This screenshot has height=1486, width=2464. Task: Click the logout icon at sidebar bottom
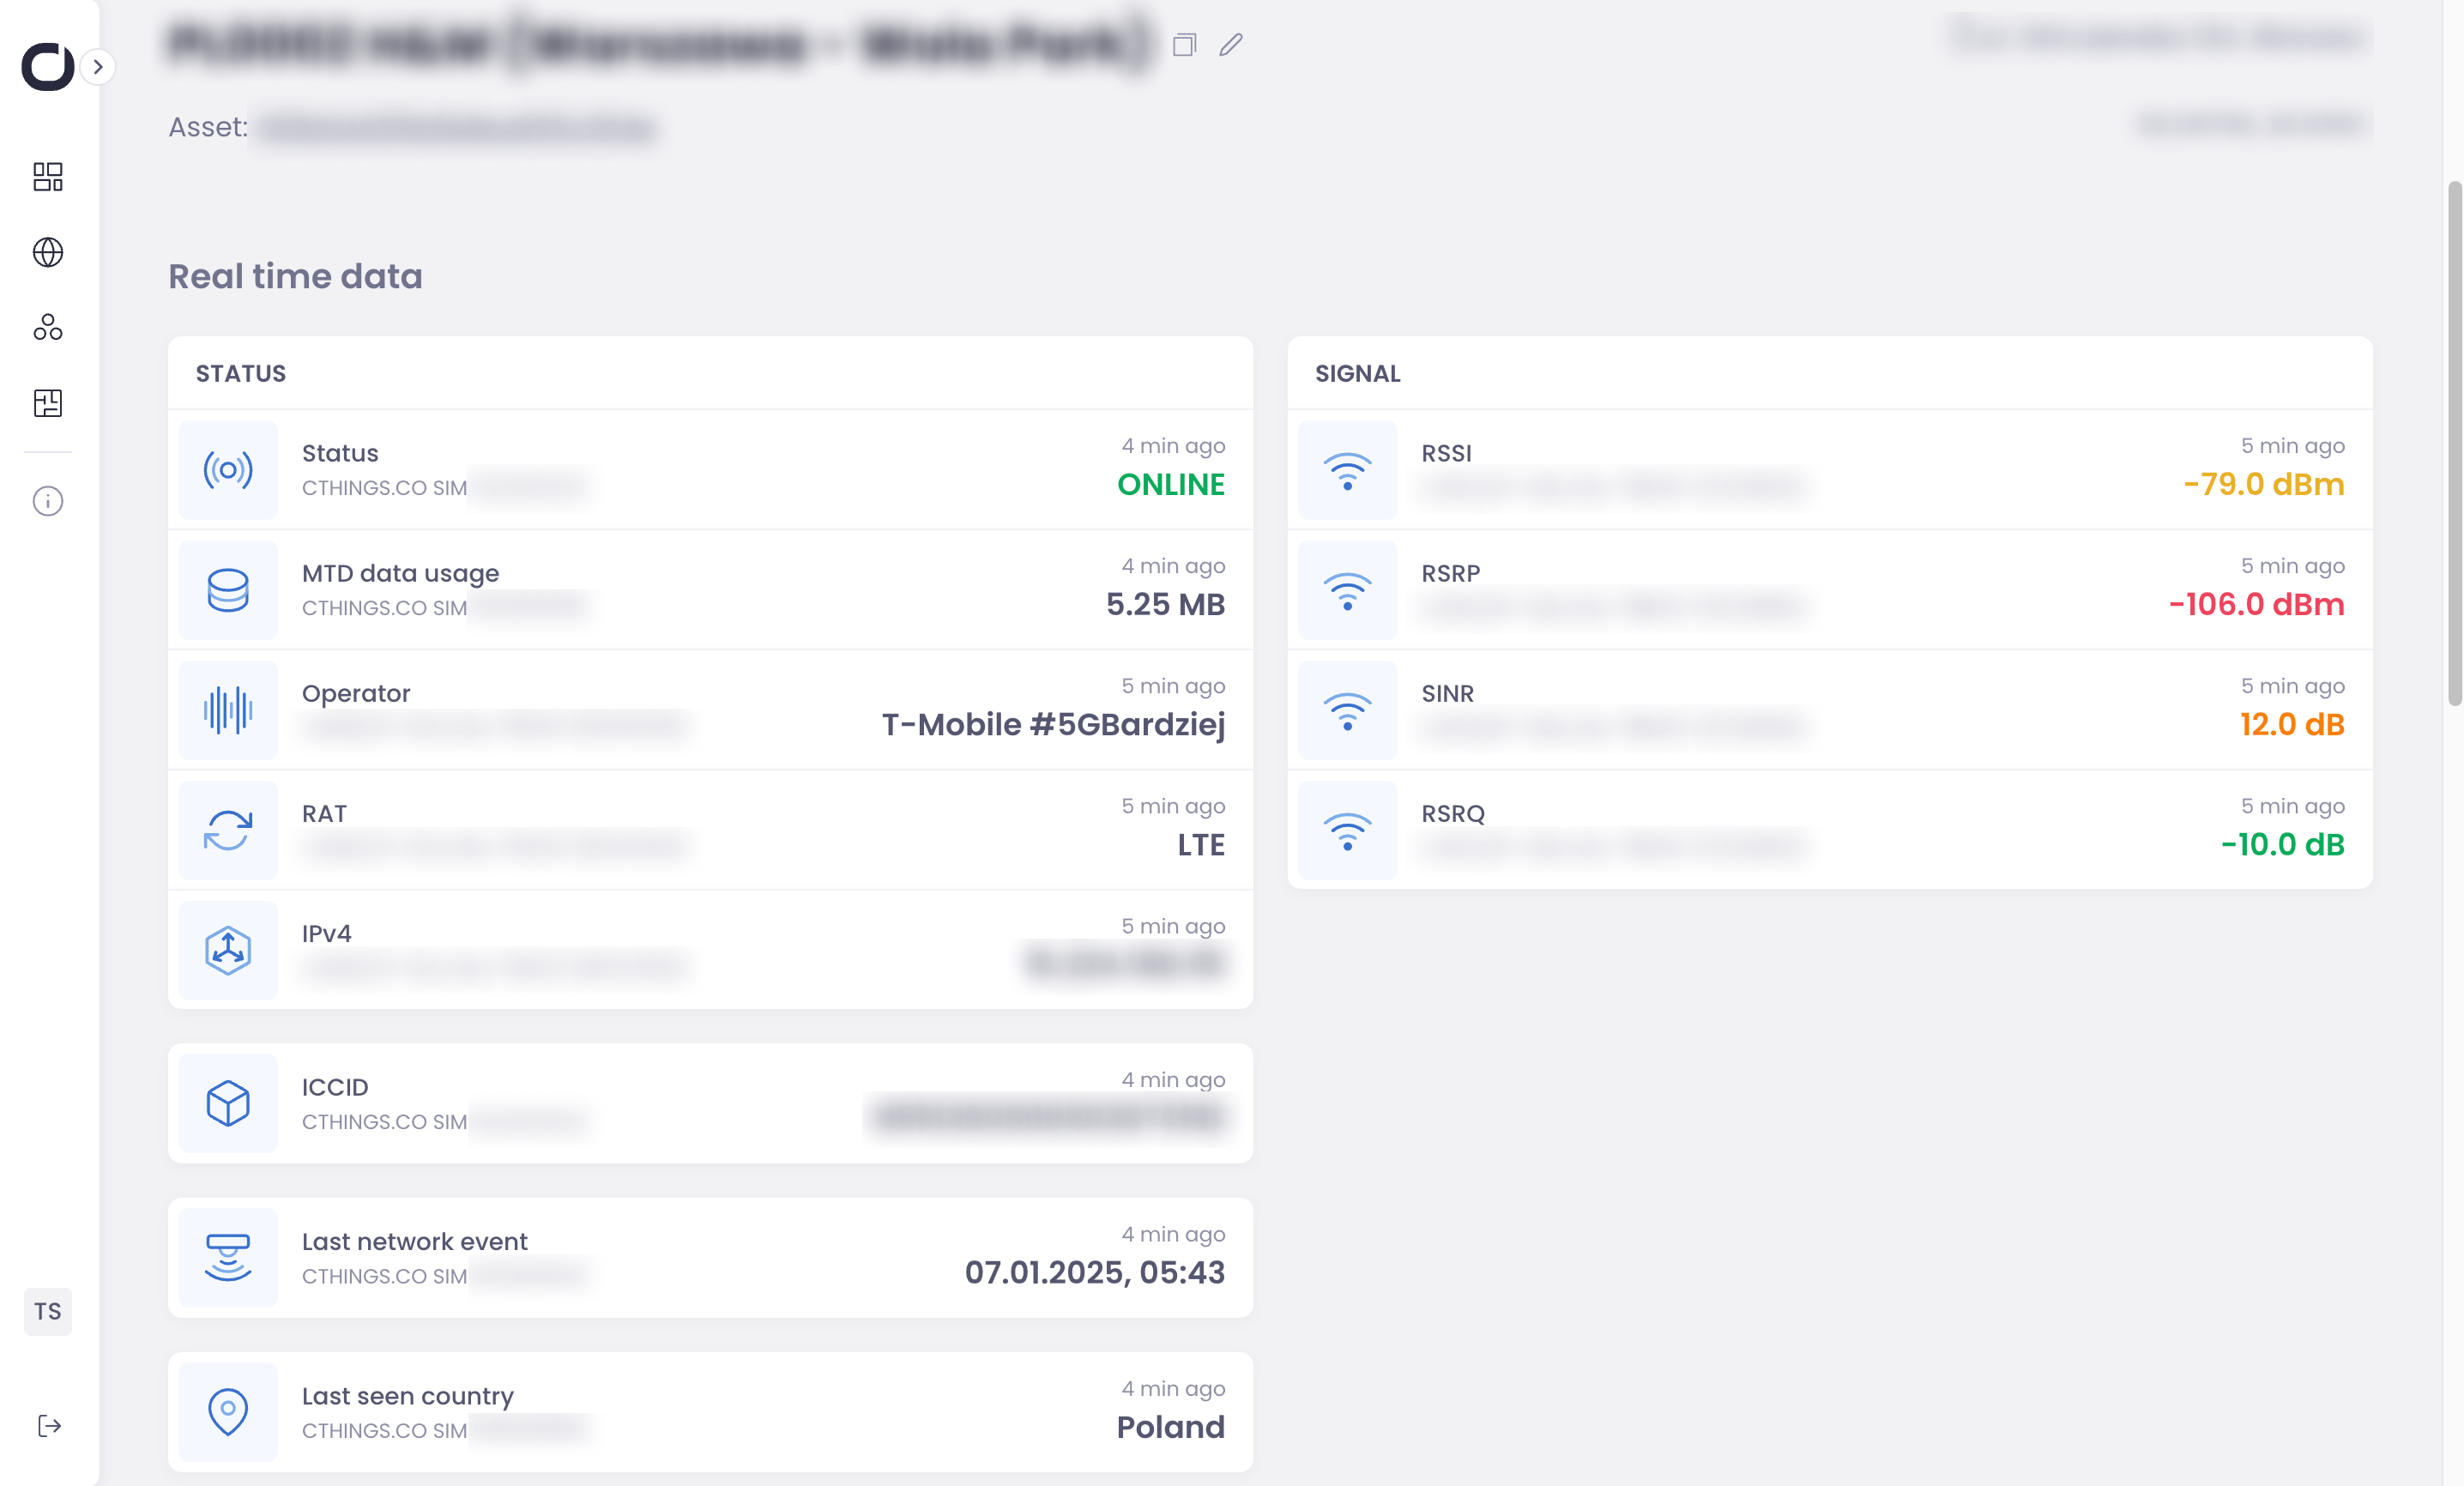(x=49, y=1426)
